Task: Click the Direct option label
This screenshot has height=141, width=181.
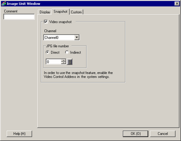Action: [55, 52]
